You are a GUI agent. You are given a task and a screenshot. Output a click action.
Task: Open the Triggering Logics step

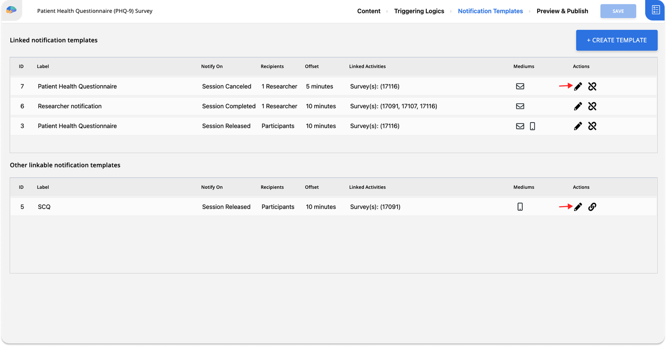click(419, 10)
